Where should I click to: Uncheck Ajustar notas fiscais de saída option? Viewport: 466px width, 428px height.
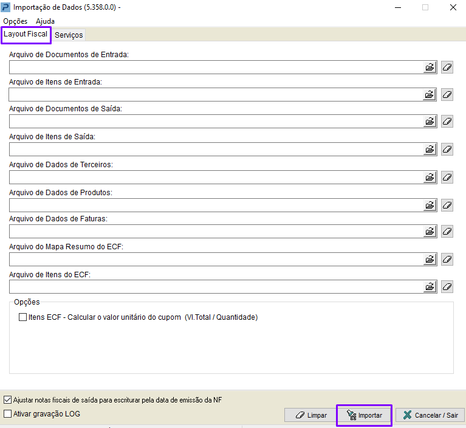click(x=7, y=400)
